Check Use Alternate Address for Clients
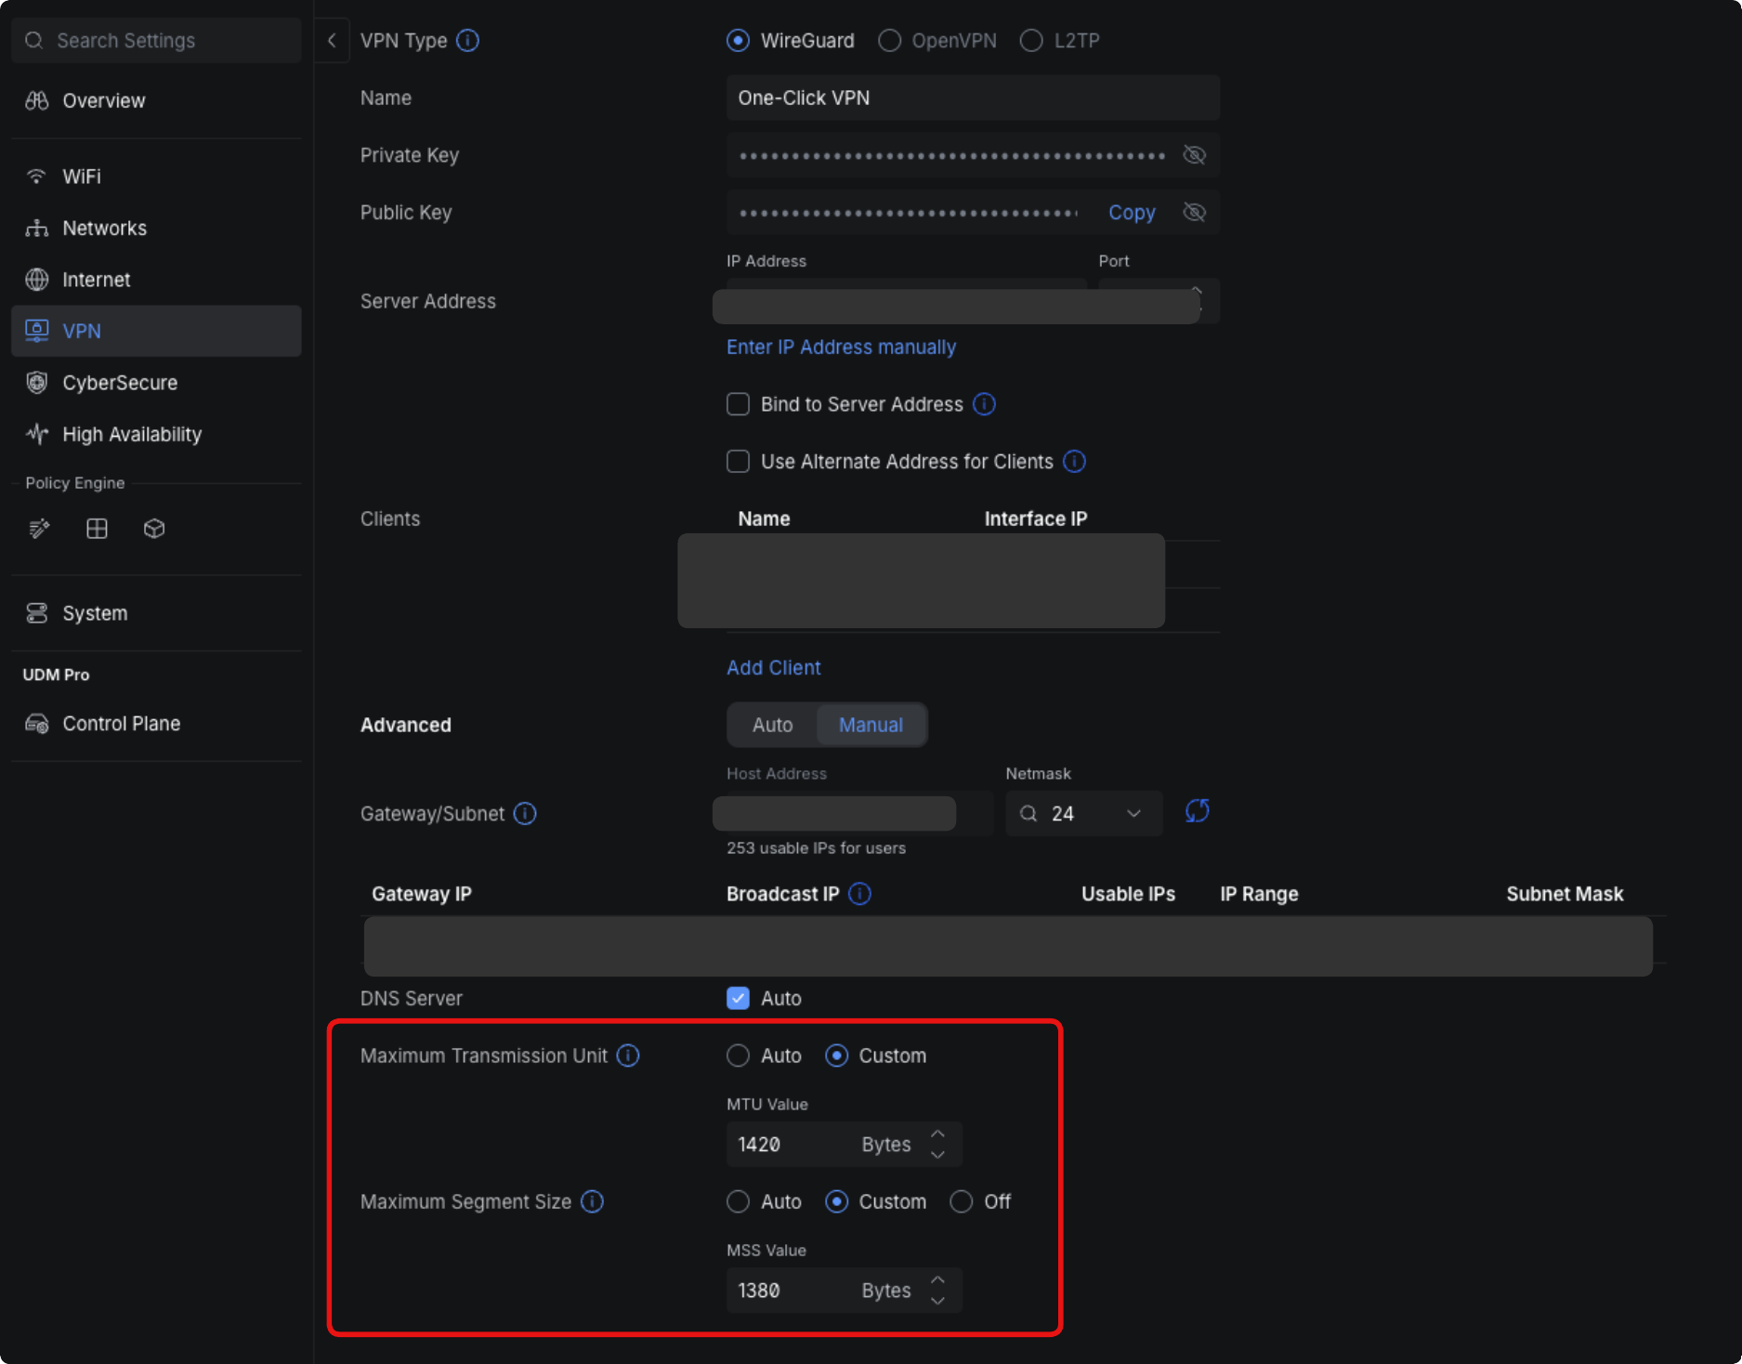The height and width of the screenshot is (1364, 1742). pyautogui.click(x=738, y=461)
